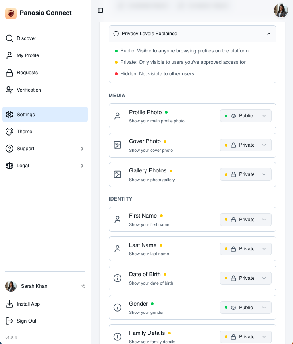Click the 'Show your main profile photo' description
The image size is (293, 344).
[x=157, y=121]
